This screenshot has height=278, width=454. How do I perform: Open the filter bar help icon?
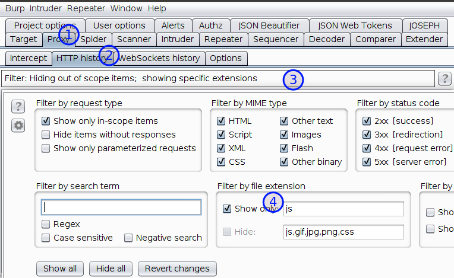click(x=444, y=78)
